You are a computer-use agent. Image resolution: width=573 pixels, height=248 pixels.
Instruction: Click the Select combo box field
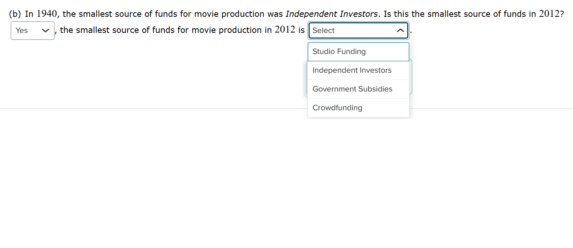click(358, 30)
